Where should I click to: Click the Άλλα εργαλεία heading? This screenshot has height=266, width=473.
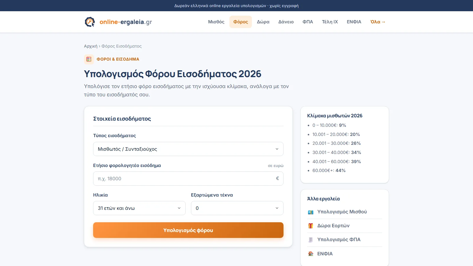pyautogui.click(x=323, y=199)
